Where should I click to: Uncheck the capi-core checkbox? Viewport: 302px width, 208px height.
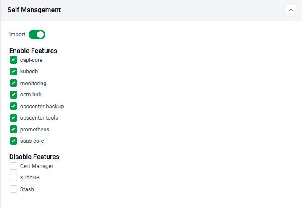[13, 60]
